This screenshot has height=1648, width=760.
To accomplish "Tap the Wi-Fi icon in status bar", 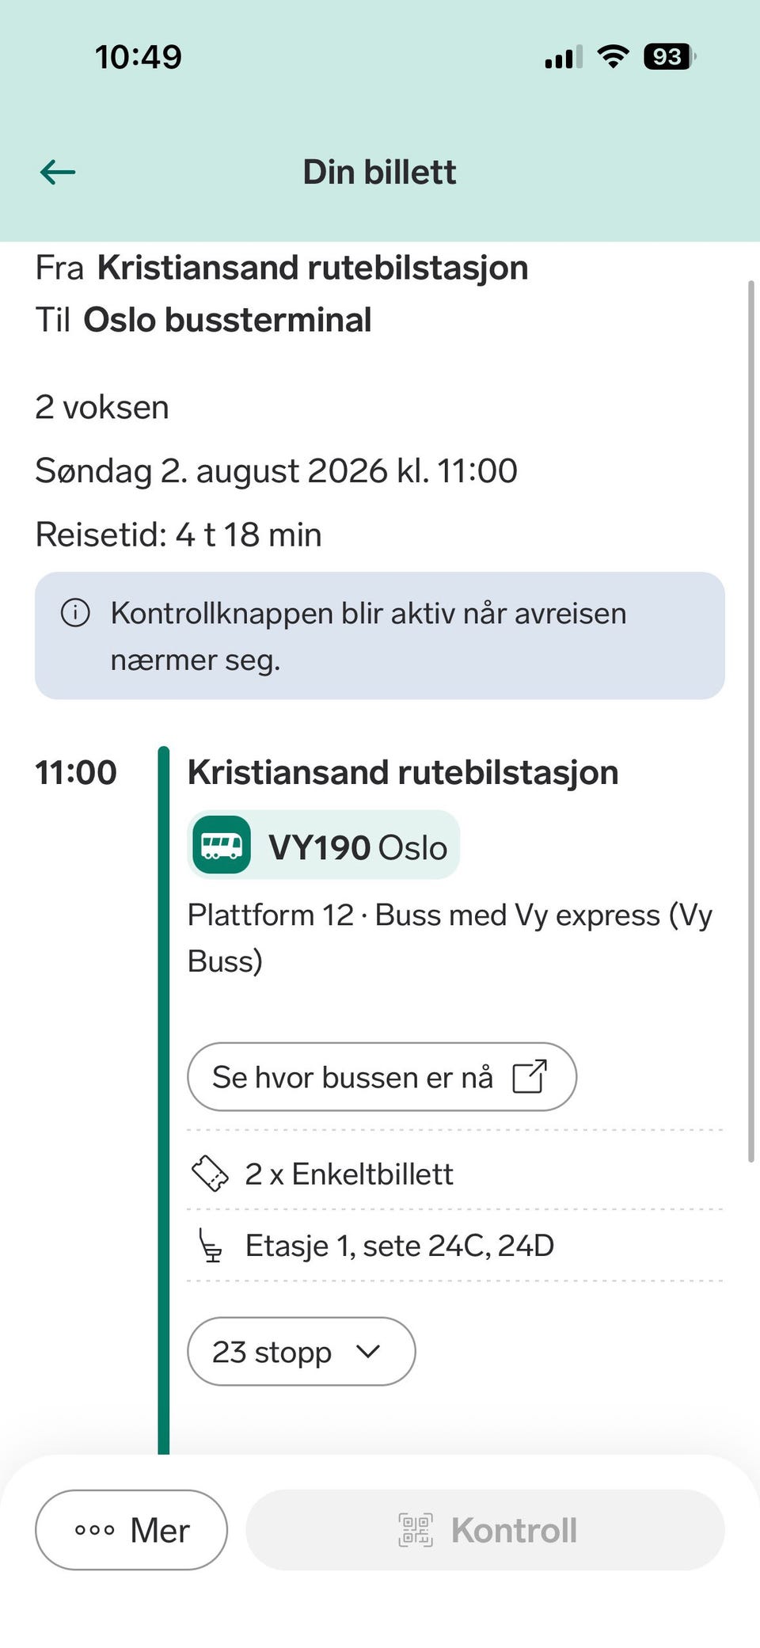I will (x=613, y=56).
